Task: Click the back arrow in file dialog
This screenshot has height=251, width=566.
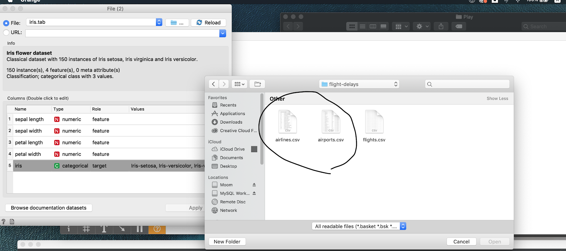Action: (214, 84)
